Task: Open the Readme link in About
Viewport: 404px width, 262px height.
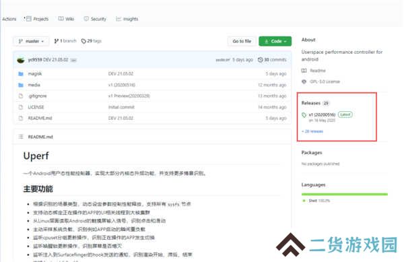Action: pyautogui.click(x=318, y=70)
